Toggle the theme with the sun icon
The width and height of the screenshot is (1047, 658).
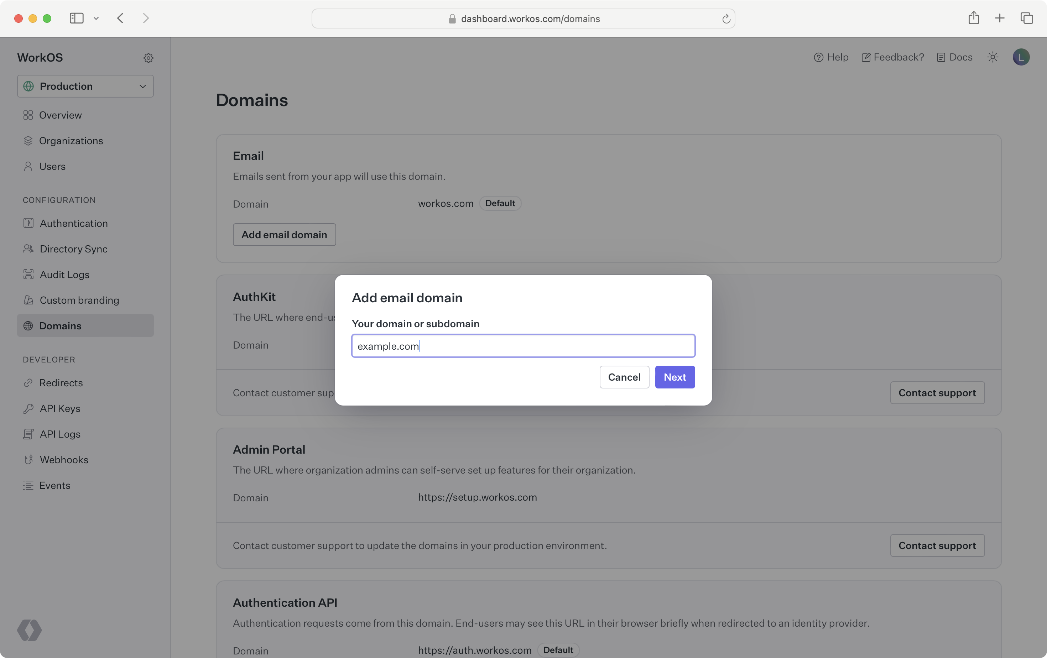tap(993, 57)
